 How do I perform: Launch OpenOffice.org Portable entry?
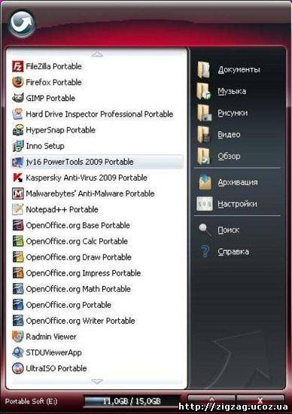tap(97, 305)
